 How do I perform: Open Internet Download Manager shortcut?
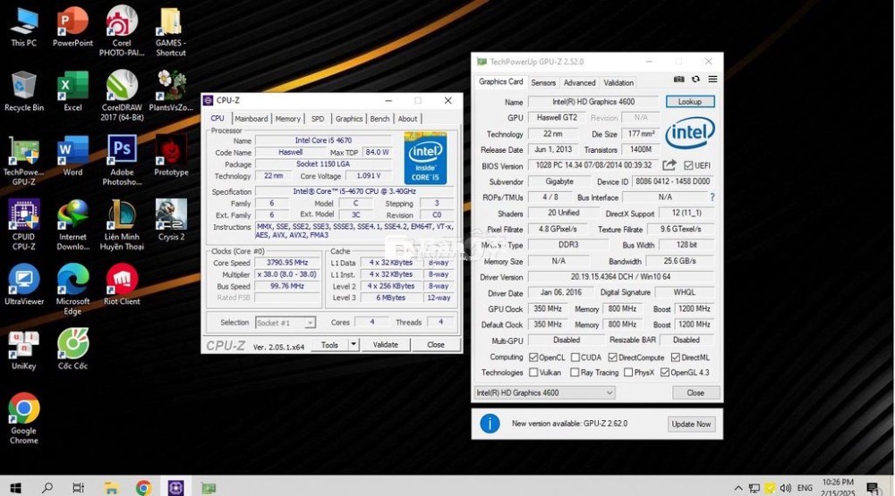72,225
